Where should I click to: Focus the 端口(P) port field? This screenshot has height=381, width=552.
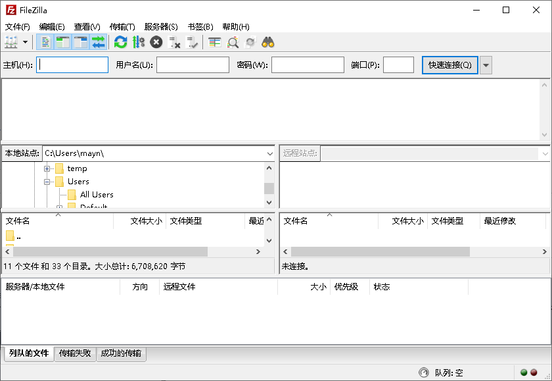(398, 65)
